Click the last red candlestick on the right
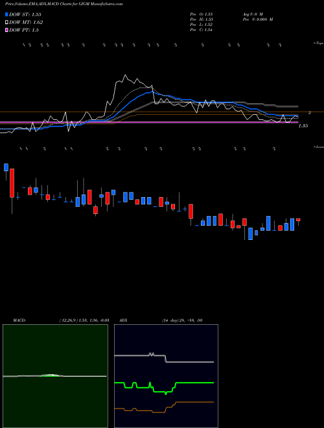Screen dimensions: 324x428 click(x=298, y=220)
